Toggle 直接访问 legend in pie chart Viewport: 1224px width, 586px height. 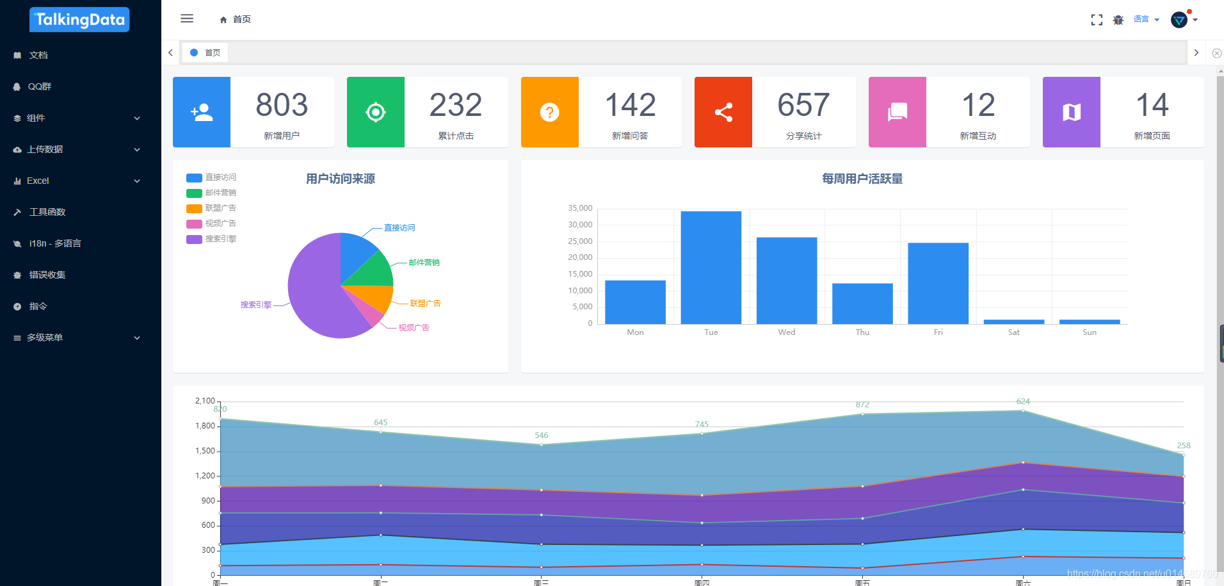coord(211,177)
